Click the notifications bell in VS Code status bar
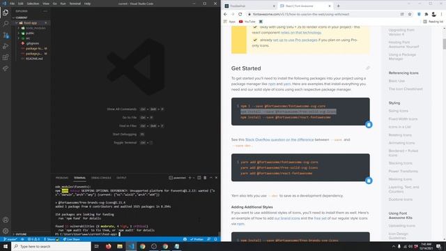This screenshot has width=446, height=251. pos(215,239)
